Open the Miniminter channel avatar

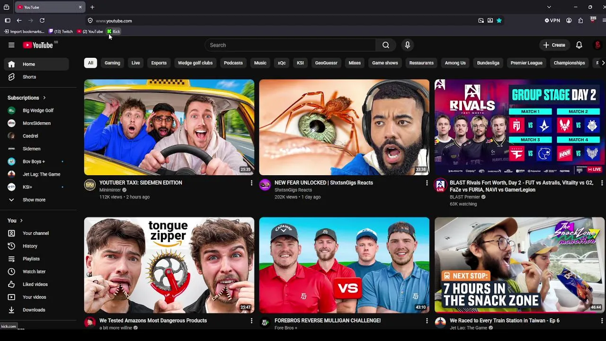point(89,185)
